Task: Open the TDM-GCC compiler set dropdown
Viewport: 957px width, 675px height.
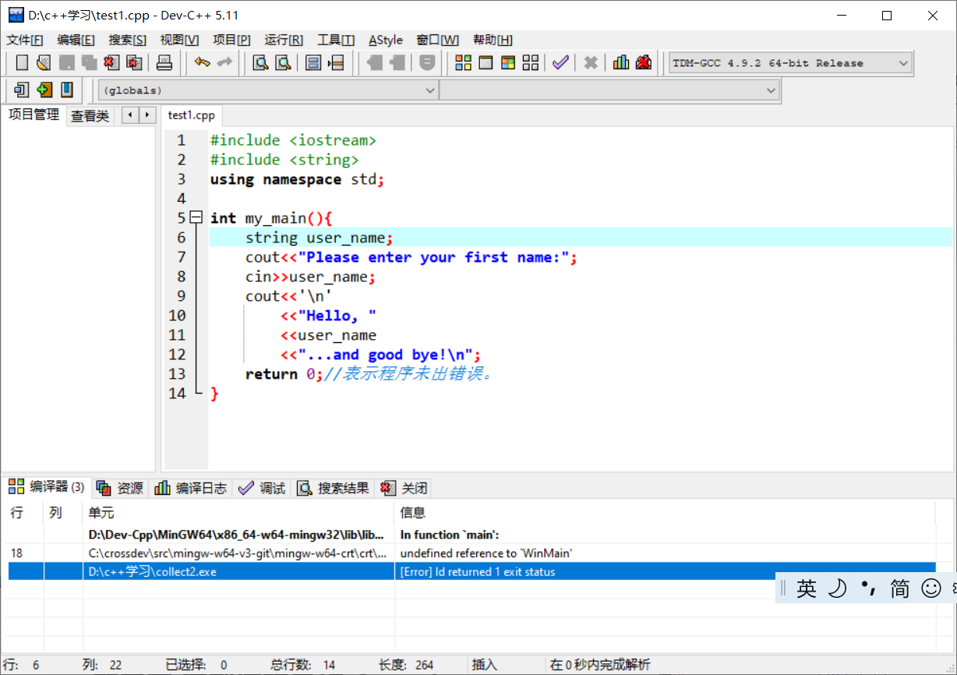Action: coord(903,63)
